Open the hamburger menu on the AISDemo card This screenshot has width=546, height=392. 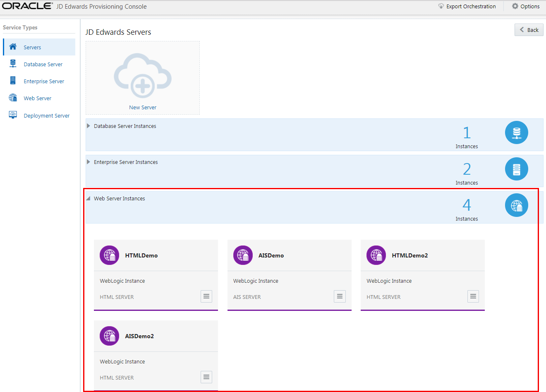tap(340, 296)
